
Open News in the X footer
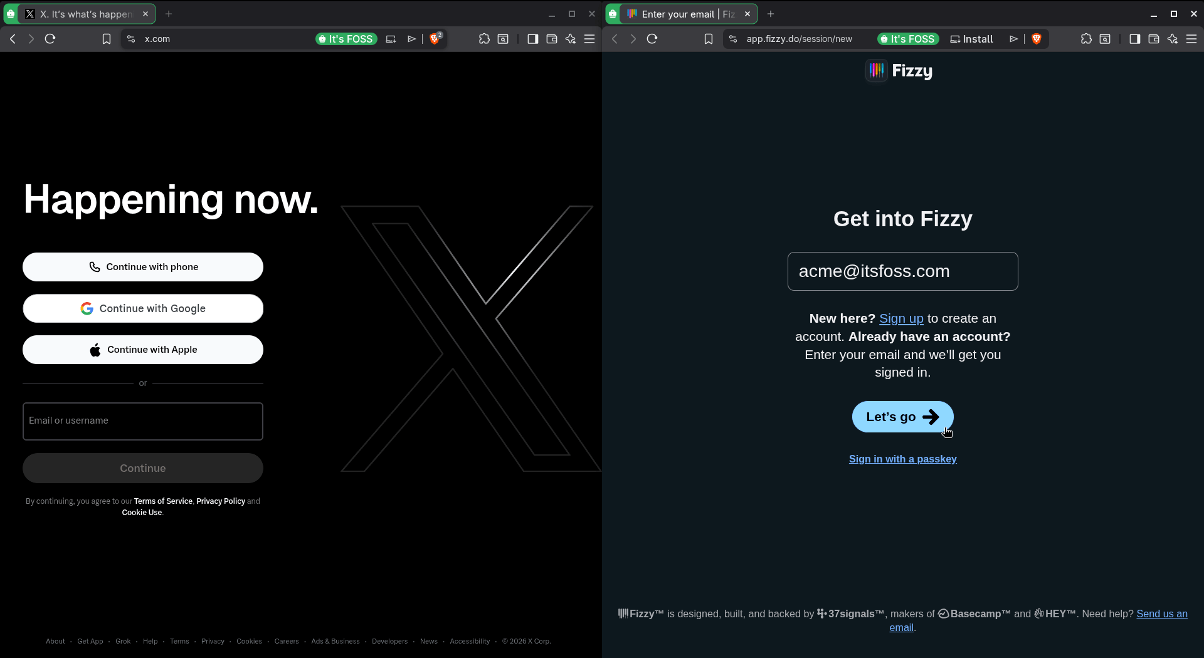pyautogui.click(x=429, y=641)
